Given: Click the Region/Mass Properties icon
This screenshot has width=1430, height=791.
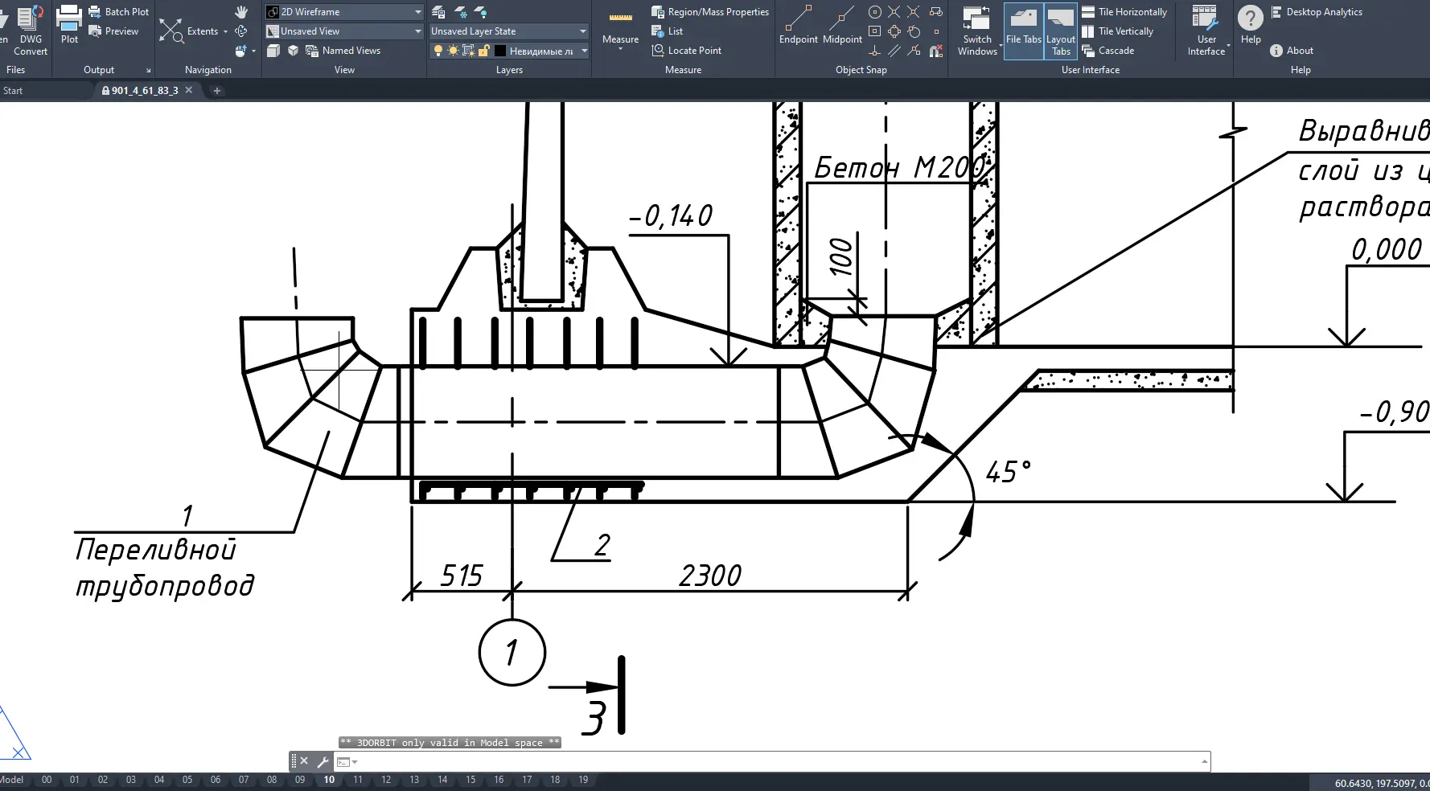Looking at the screenshot, I should (x=658, y=12).
